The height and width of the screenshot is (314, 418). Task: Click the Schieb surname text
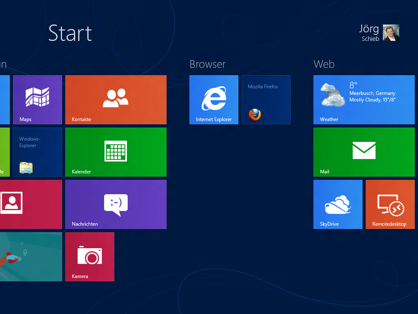tap(371, 39)
